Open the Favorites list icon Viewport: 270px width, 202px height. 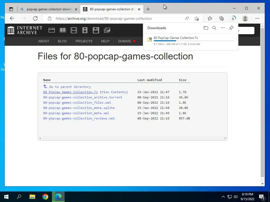click(x=210, y=18)
